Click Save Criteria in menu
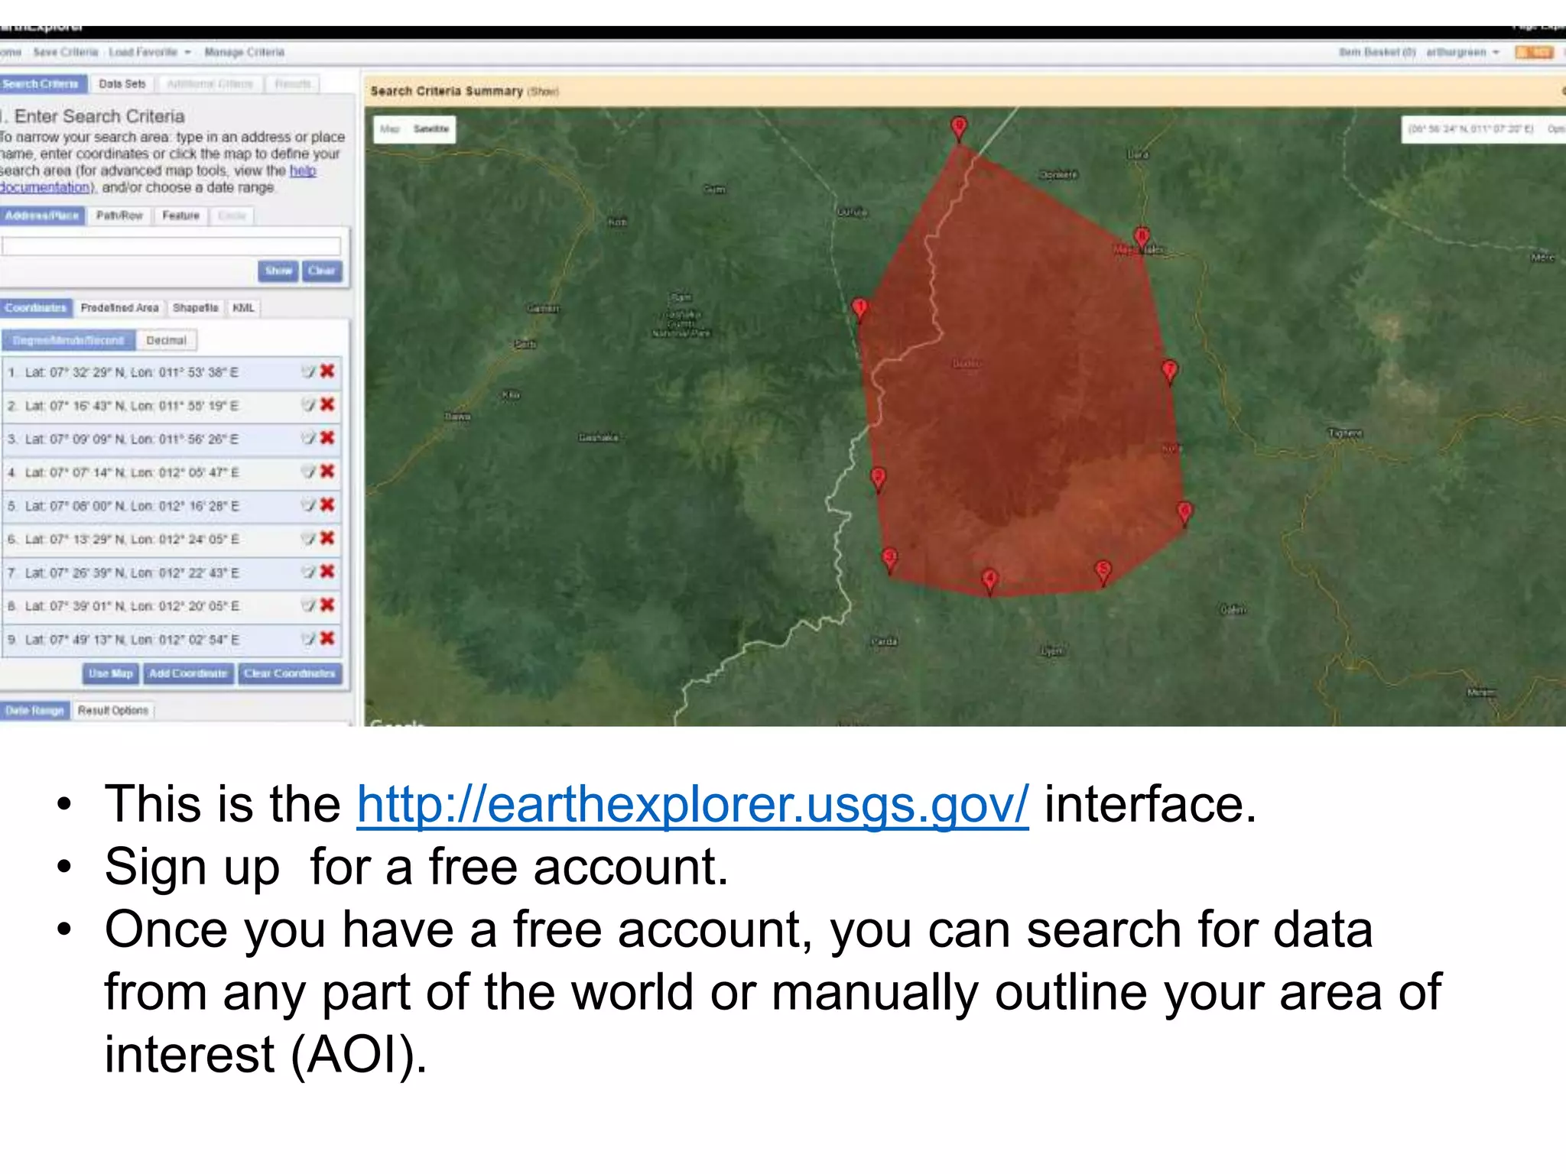The image size is (1566, 1174). coord(66,52)
